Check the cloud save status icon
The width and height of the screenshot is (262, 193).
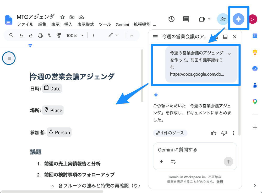tap(81, 17)
